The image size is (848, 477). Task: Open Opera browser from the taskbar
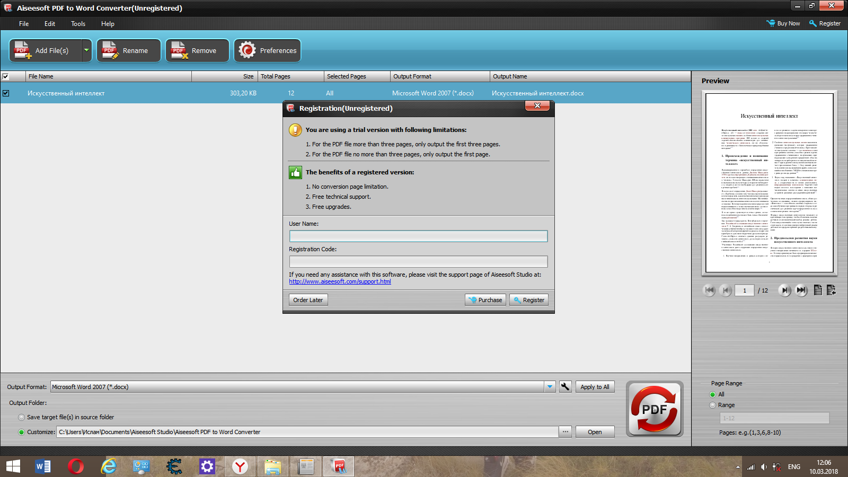click(x=76, y=466)
